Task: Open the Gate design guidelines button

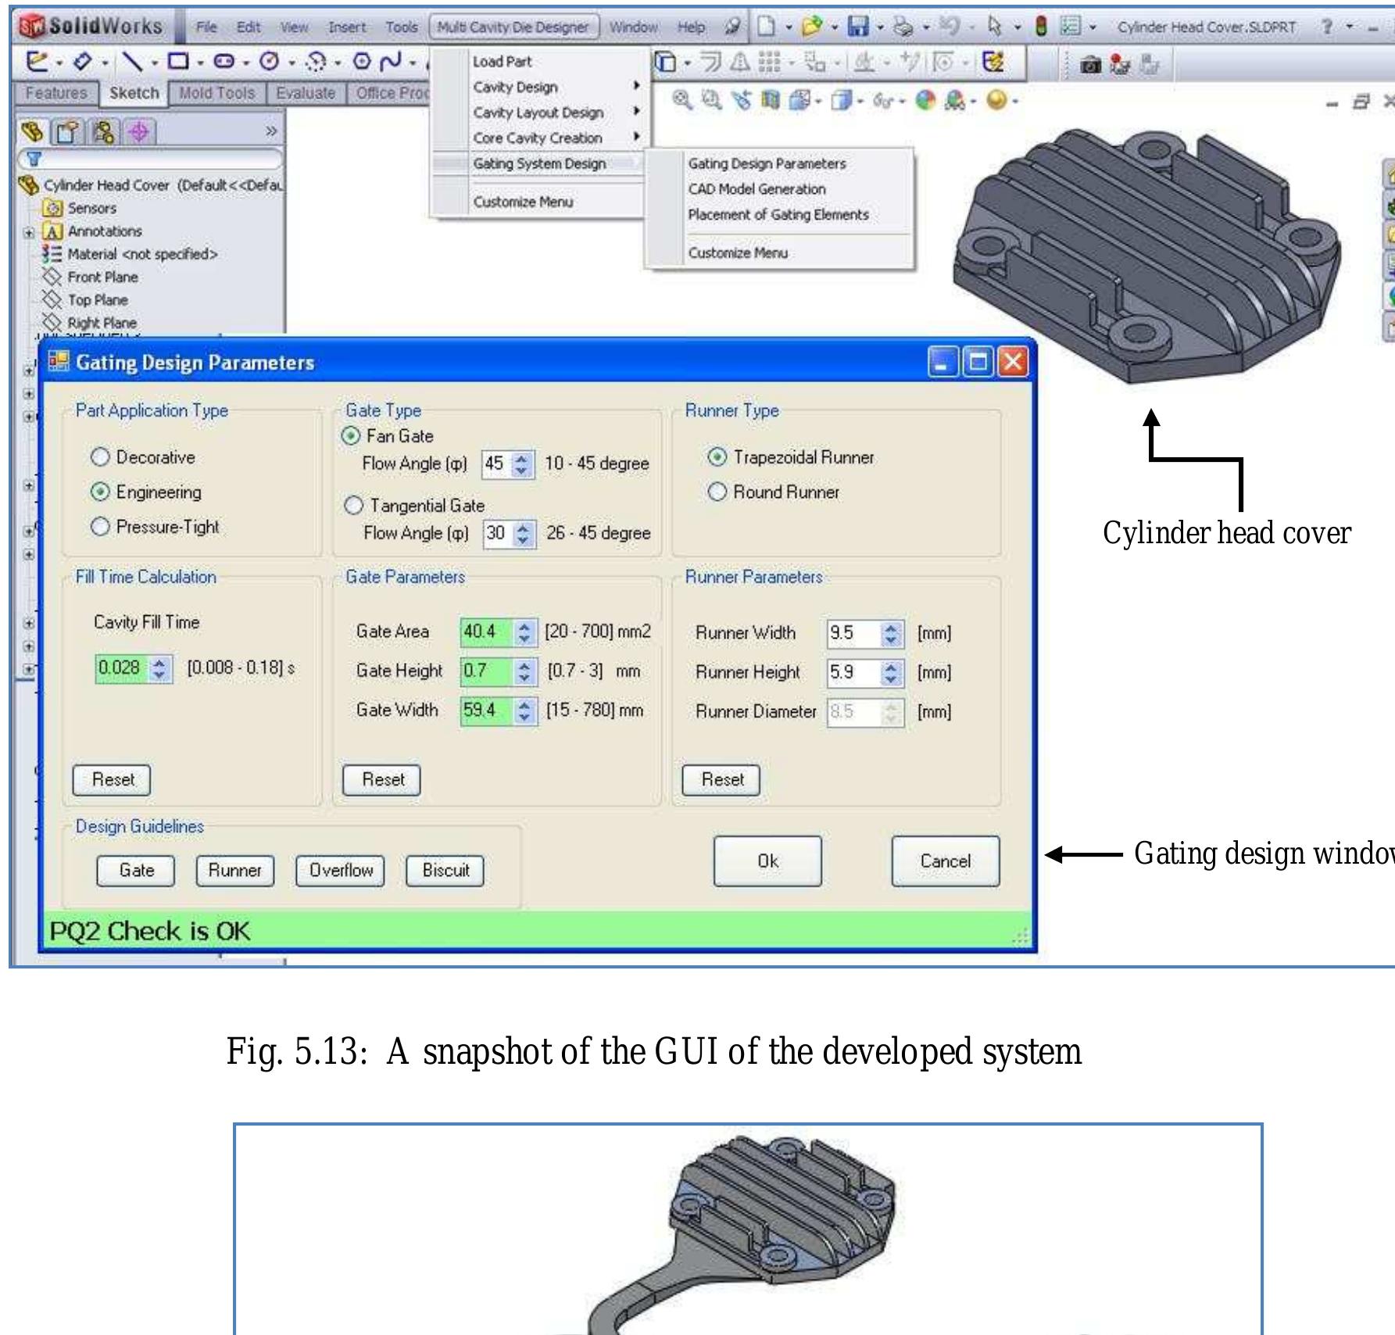Action: click(136, 871)
